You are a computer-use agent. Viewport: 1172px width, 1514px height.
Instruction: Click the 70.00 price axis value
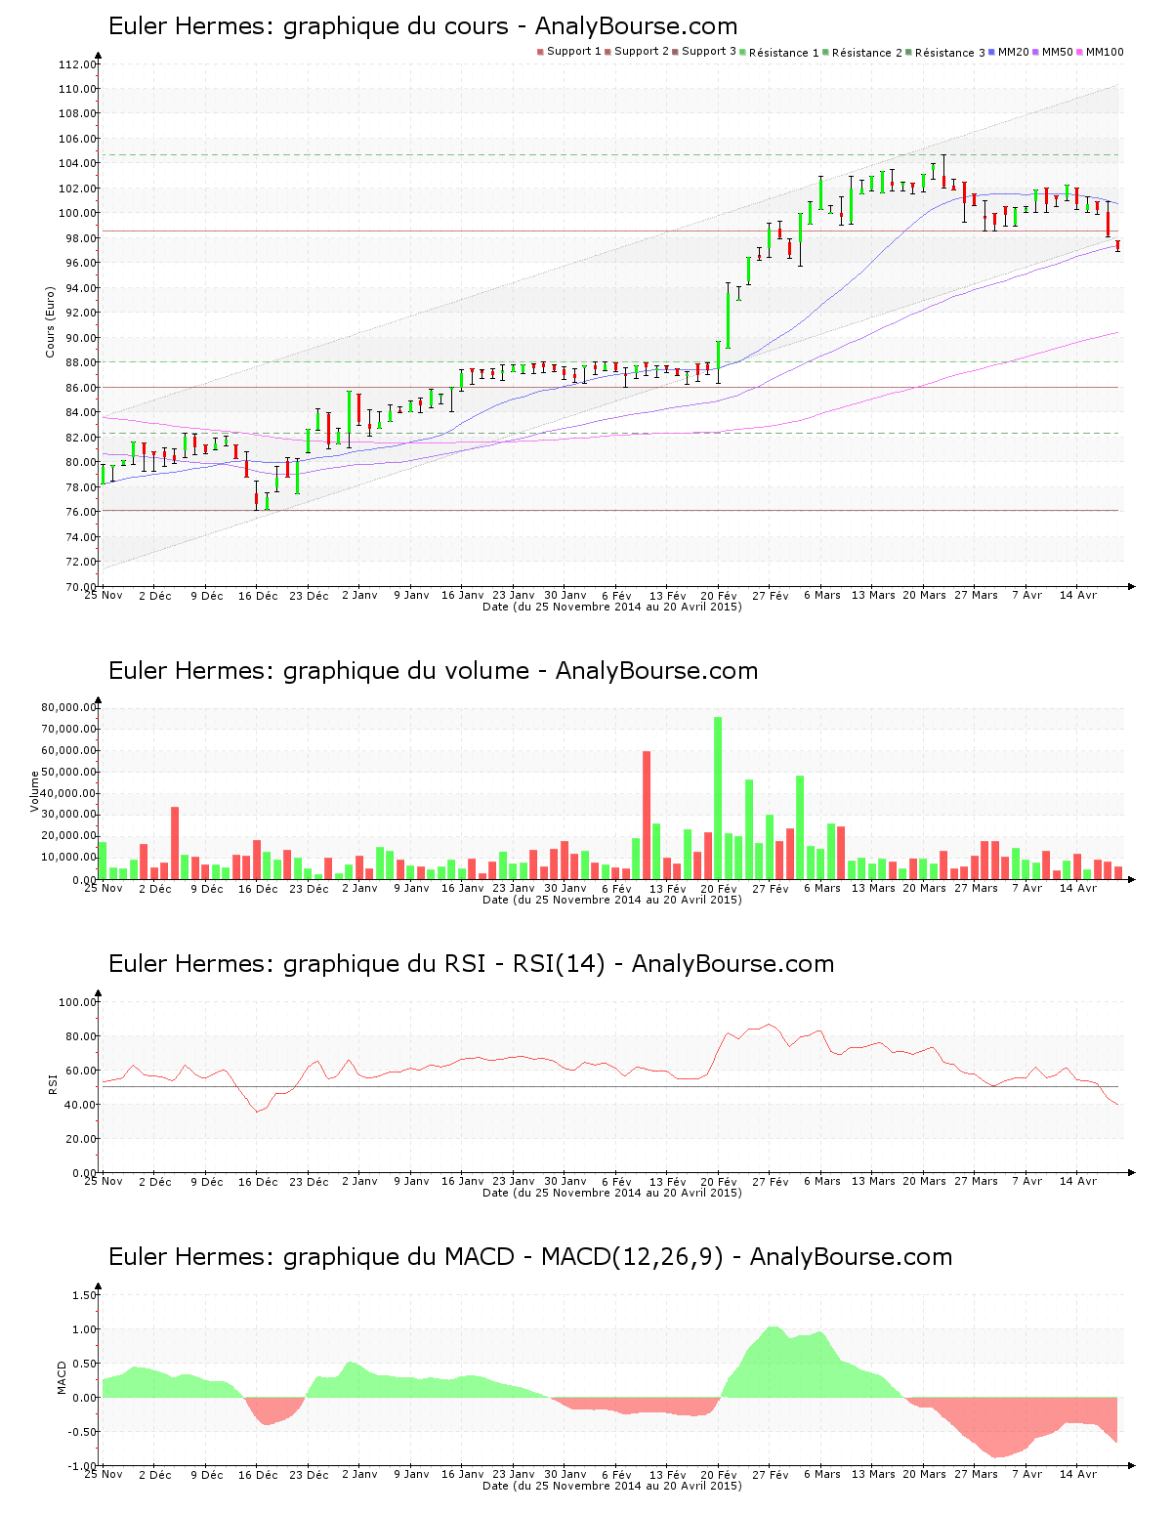point(81,587)
